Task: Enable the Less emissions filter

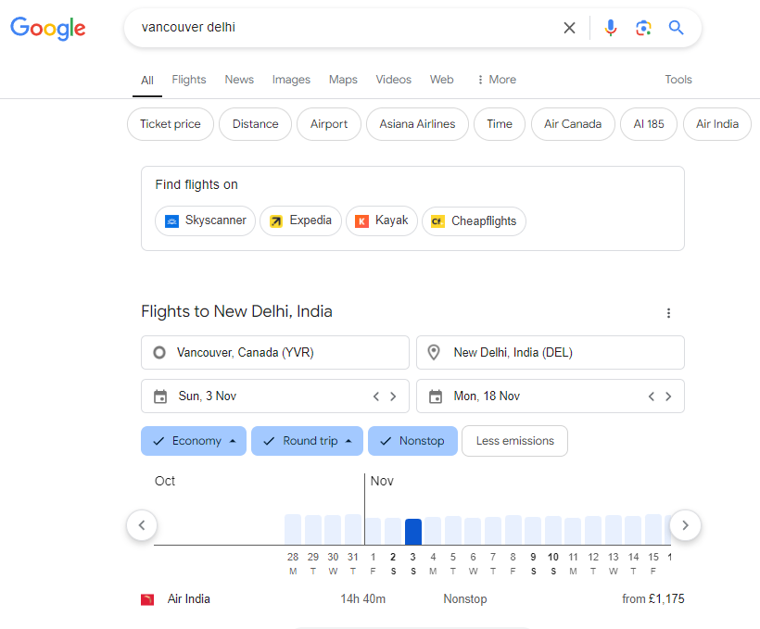Action: click(514, 441)
